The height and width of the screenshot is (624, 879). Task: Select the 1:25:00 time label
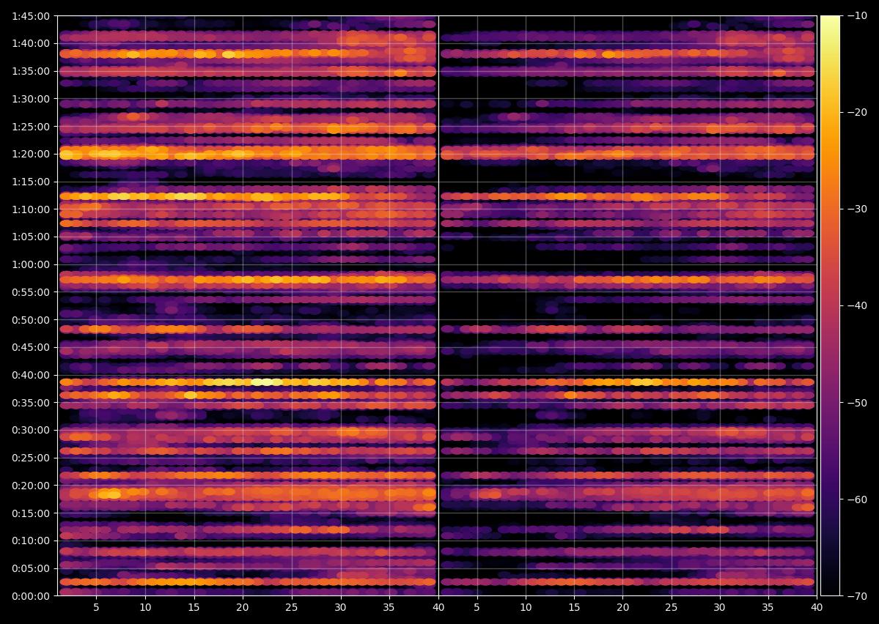tap(31, 127)
